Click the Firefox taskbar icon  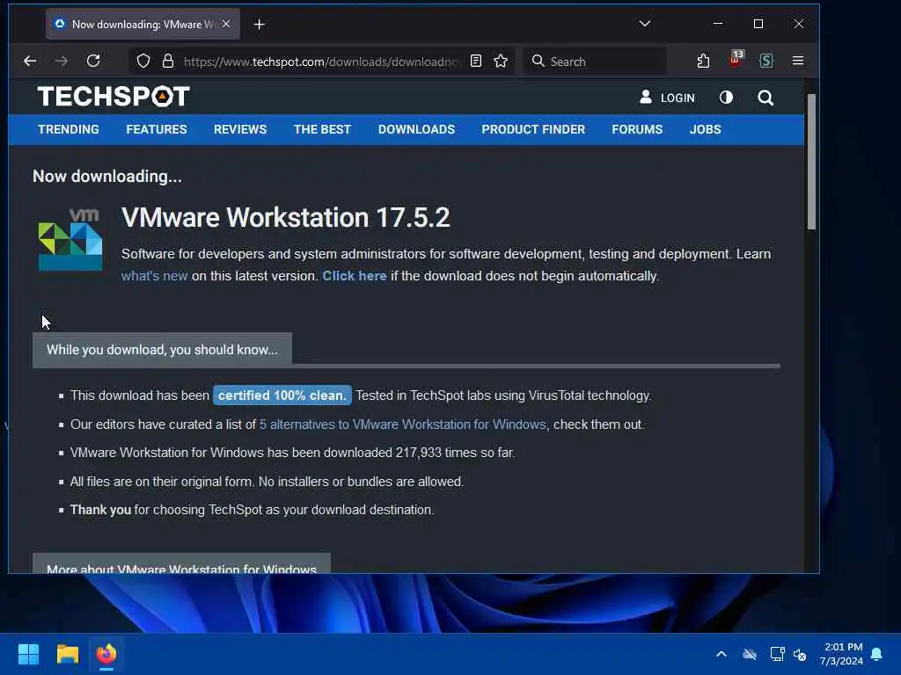point(106,654)
